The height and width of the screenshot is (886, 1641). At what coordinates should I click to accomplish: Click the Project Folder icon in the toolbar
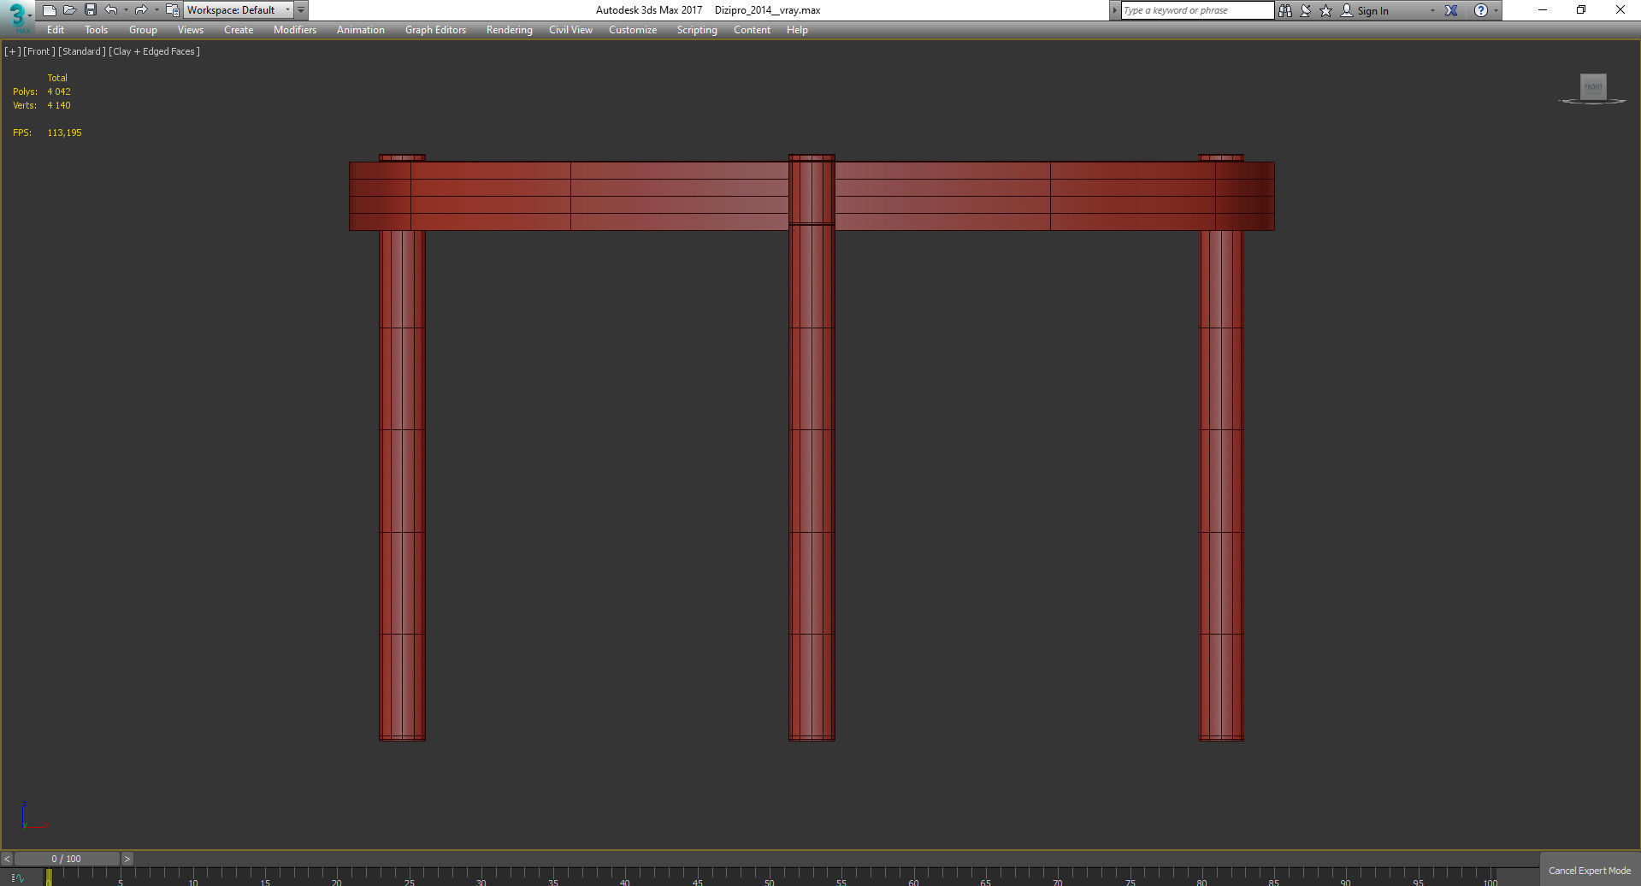click(172, 10)
